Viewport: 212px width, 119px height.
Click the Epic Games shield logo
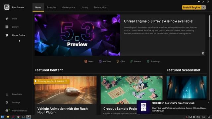(7, 7)
